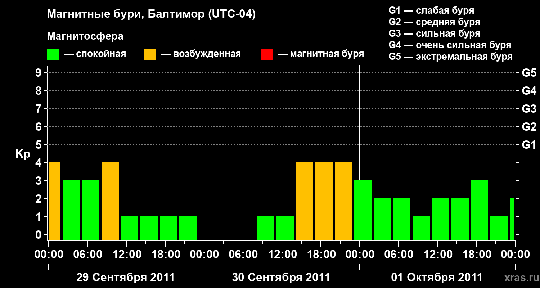Click the last full-width Kp 1 bar on 01 October
This screenshot has height=288, width=540.
pyautogui.click(x=499, y=229)
